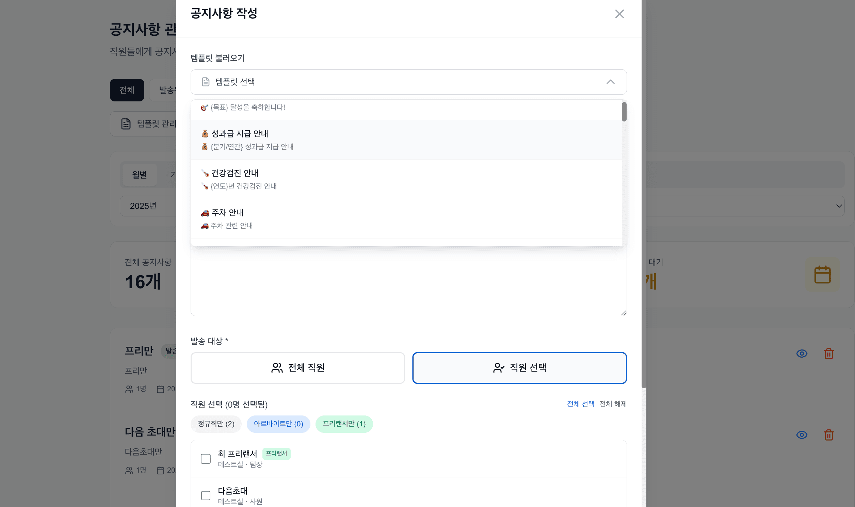Image resolution: width=855 pixels, height=507 pixels.
Task: Expand the dropdown at far right of filter row
Action: pyautogui.click(x=839, y=206)
